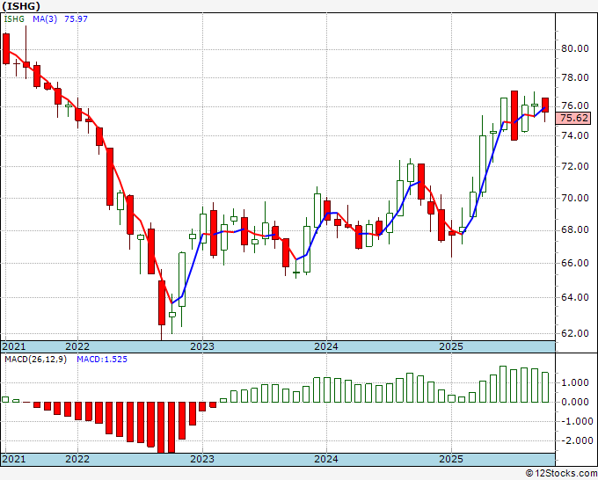598x480 pixels.
Task: Click 2023 on the price chart timeline
Action: coord(202,346)
